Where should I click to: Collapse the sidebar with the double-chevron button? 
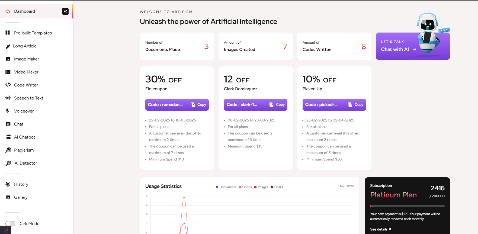[x=65, y=11]
